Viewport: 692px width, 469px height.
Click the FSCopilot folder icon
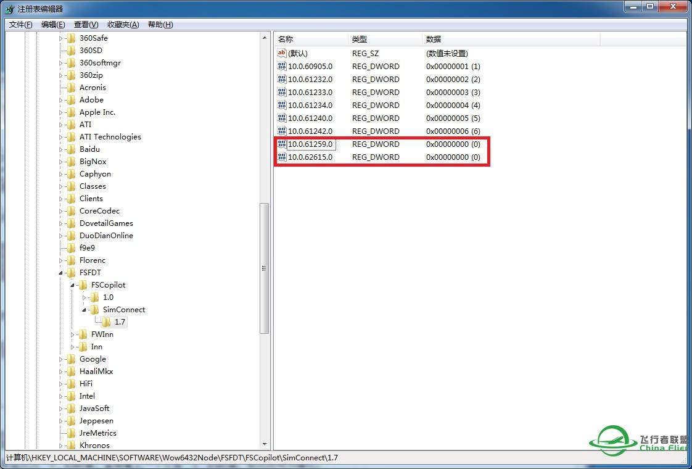pos(83,285)
